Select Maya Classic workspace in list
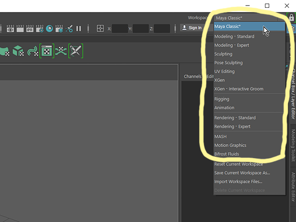Image resolution: width=296 pixels, height=222 pixels. coord(249,26)
